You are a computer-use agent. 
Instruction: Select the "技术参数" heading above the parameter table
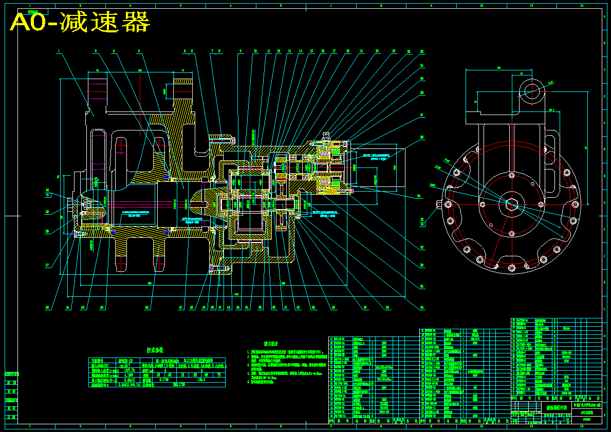coord(155,350)
